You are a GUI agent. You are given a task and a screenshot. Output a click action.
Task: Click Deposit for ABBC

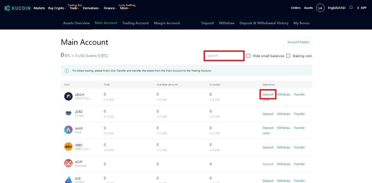coord(268,147)
